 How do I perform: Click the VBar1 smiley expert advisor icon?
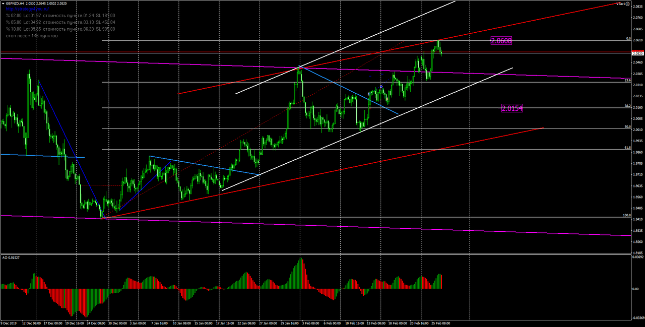pos(628,4)
